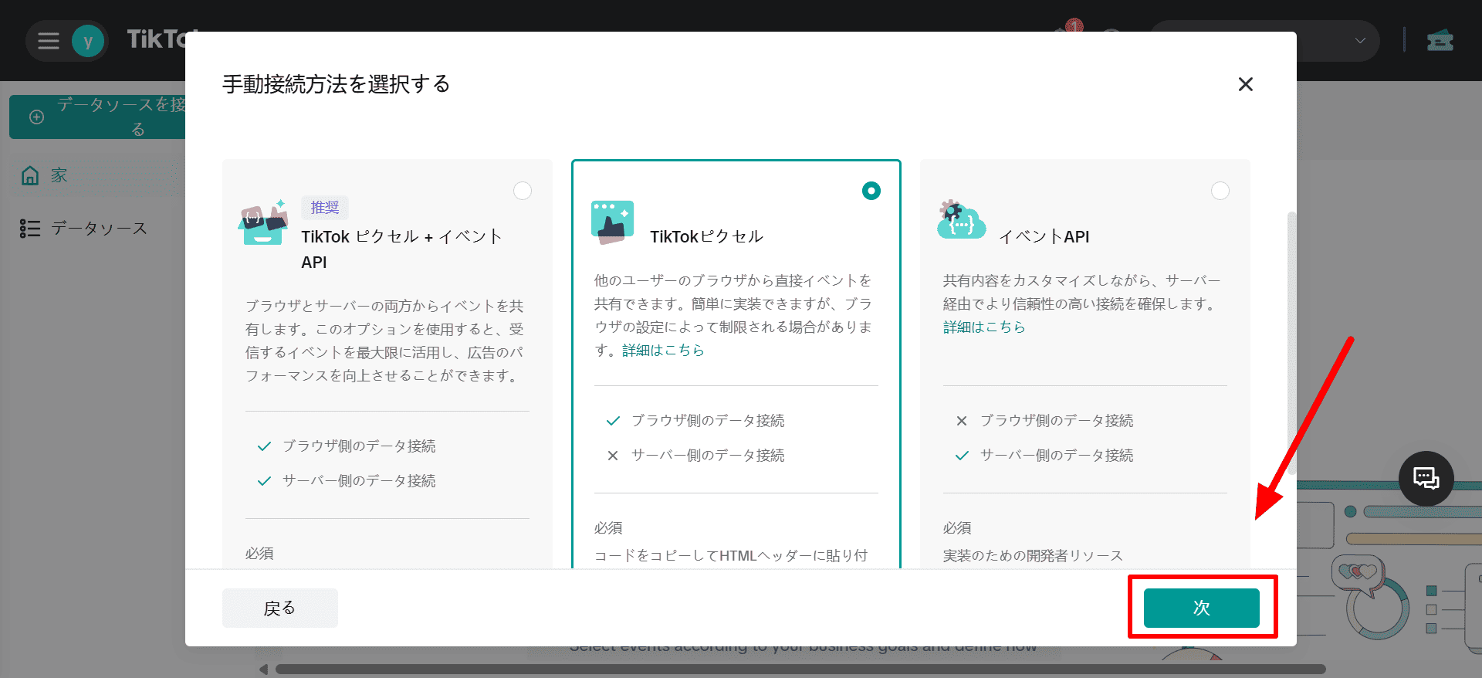Click the home icon beside 家
The image size is (1482, 678).
tap(30, 176)
